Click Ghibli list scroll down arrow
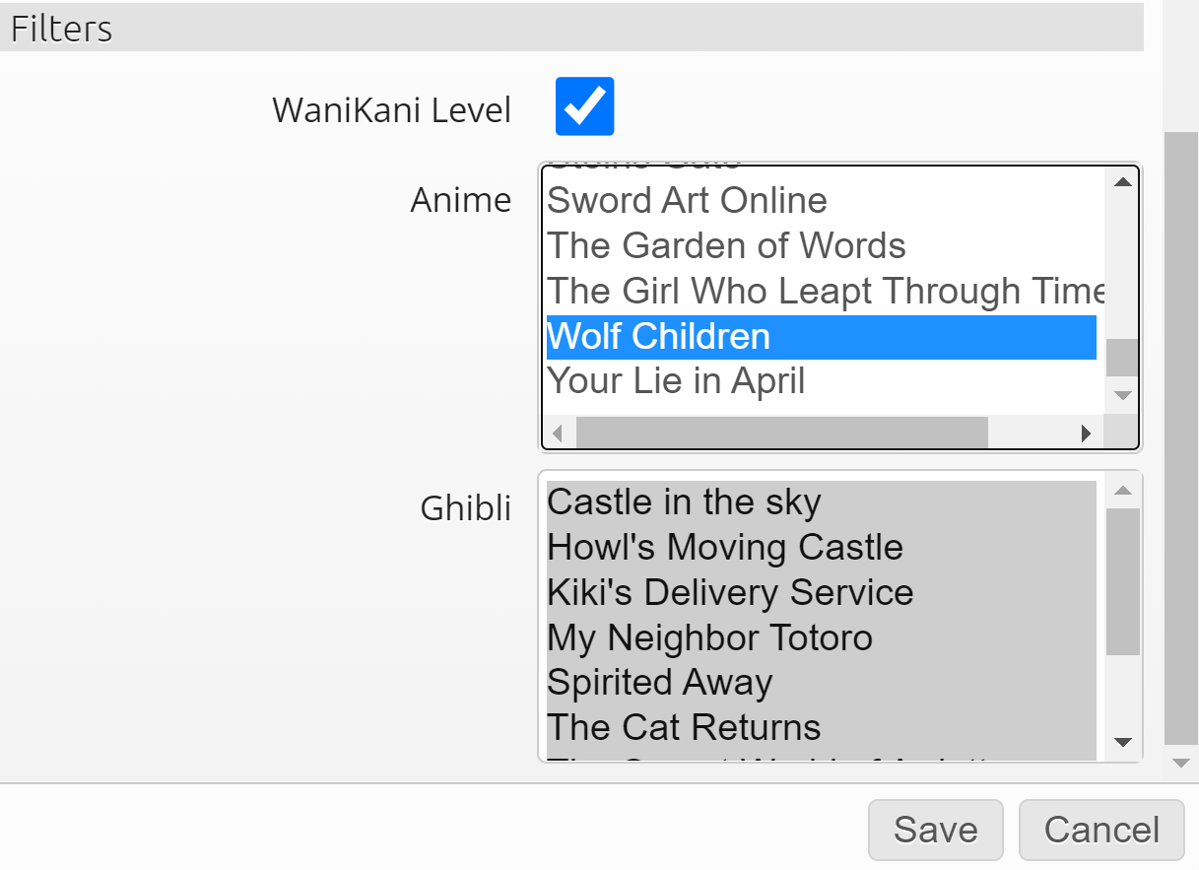The height and width of the screenshot is (870, 1199). tap(1122, 742)
